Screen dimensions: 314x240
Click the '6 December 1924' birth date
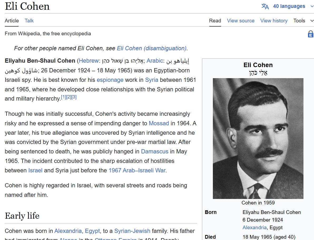[263, 220]
